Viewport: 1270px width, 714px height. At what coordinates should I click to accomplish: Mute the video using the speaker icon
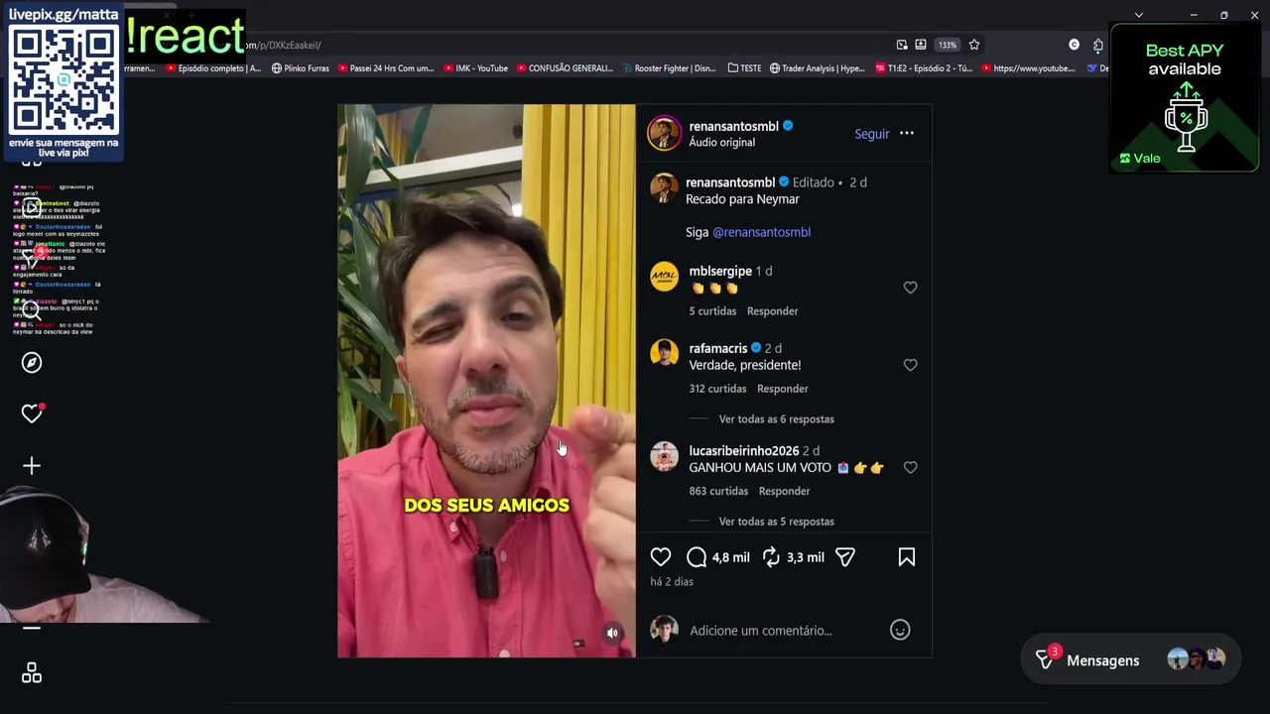pos(612,633)
